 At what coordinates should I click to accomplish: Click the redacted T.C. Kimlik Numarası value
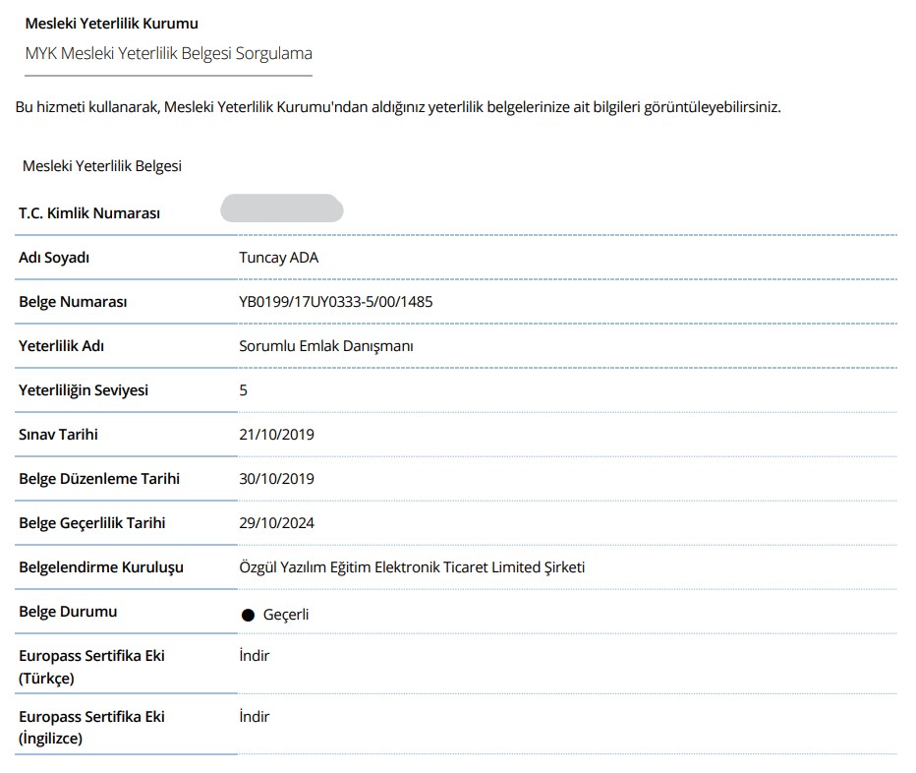281,209
